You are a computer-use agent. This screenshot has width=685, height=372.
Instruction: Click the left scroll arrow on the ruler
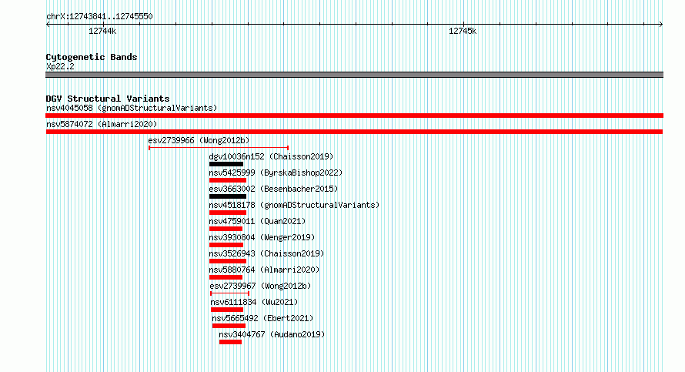click(x=48, y=25)
